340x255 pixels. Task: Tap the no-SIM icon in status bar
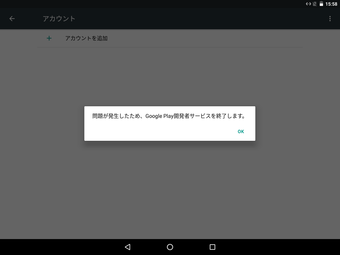[315, 4]
